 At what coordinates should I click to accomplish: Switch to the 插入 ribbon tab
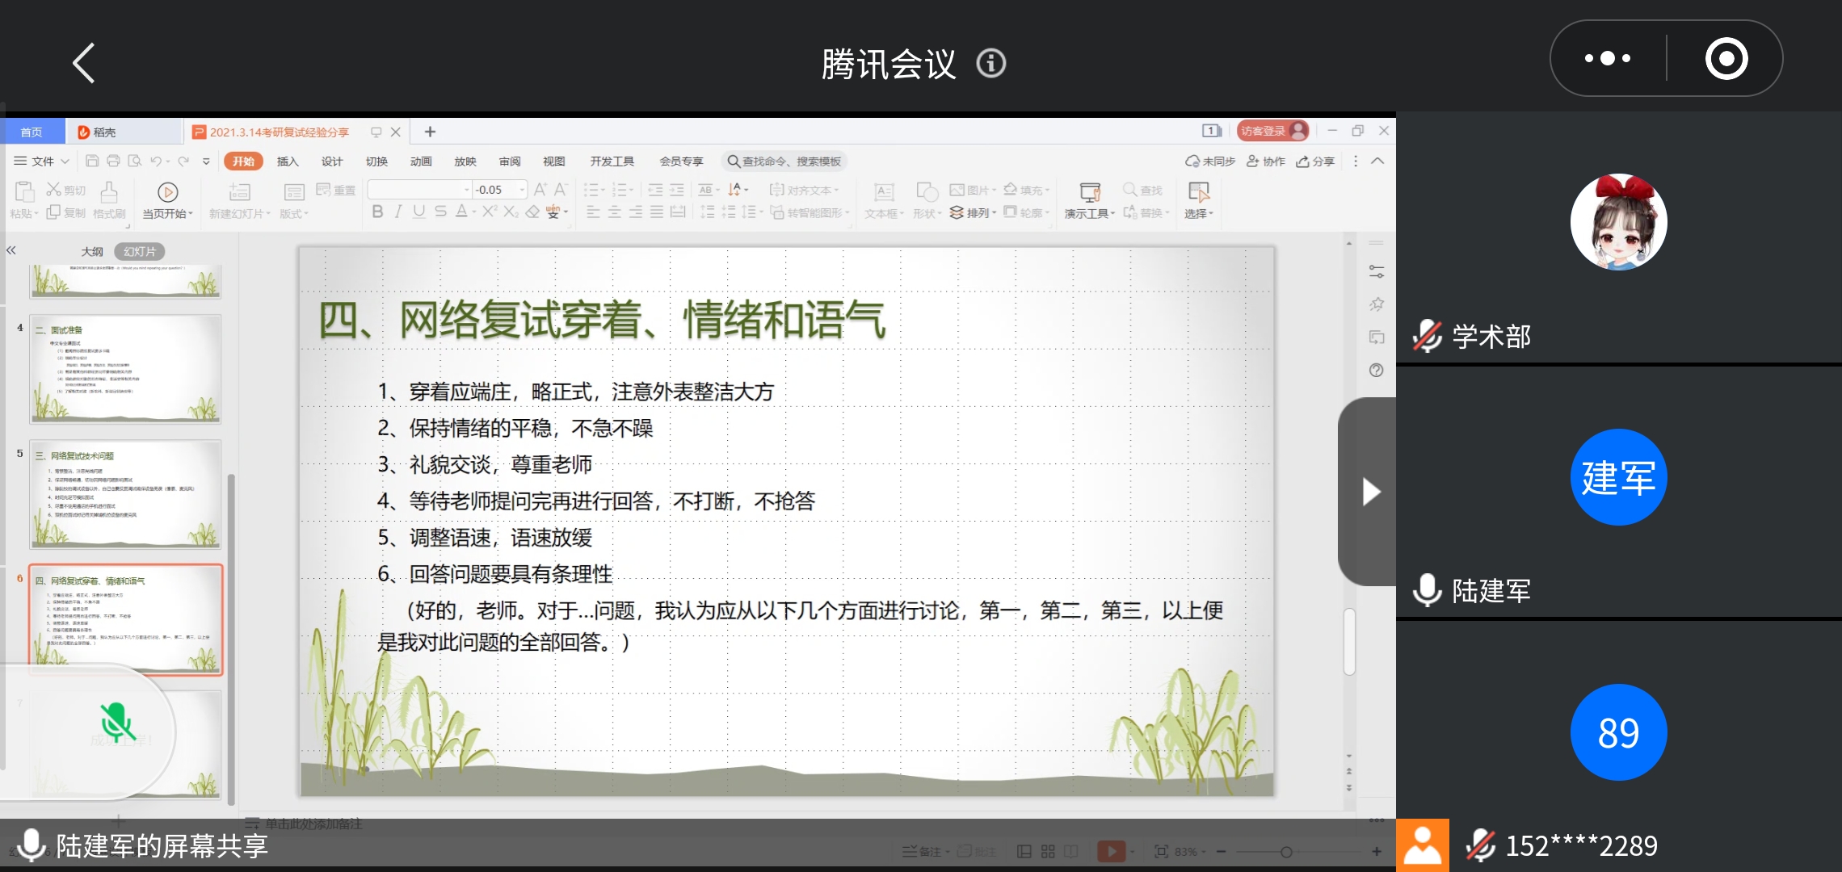pyautogui.click(x=288, y=161)
